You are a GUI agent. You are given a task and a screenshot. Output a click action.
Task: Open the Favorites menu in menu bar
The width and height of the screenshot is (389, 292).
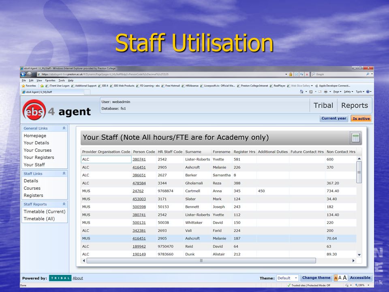coord(50,80)
